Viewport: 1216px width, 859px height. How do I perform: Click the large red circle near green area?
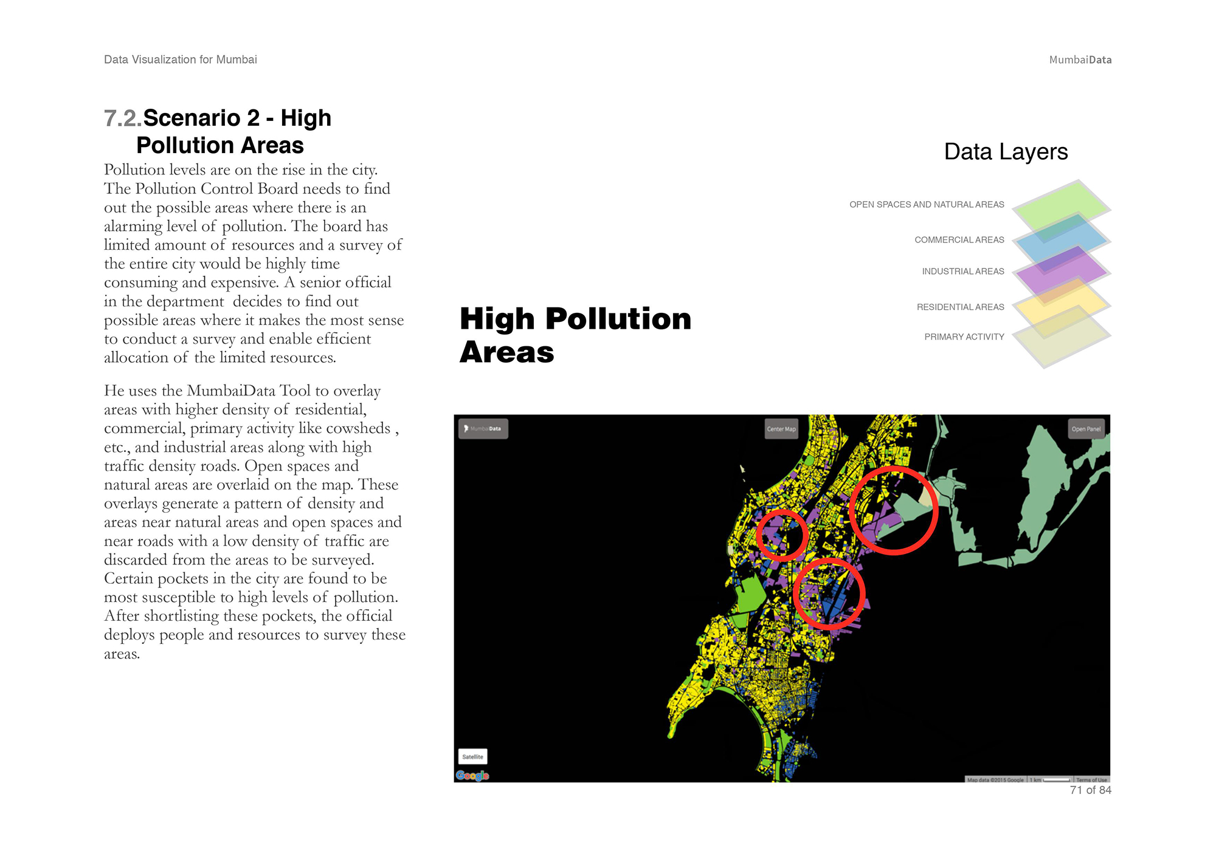[x=893, y=510]
